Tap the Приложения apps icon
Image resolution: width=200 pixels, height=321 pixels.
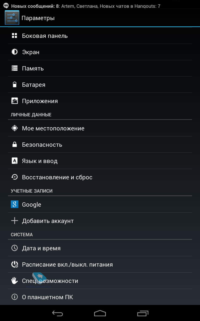(14, 101)
